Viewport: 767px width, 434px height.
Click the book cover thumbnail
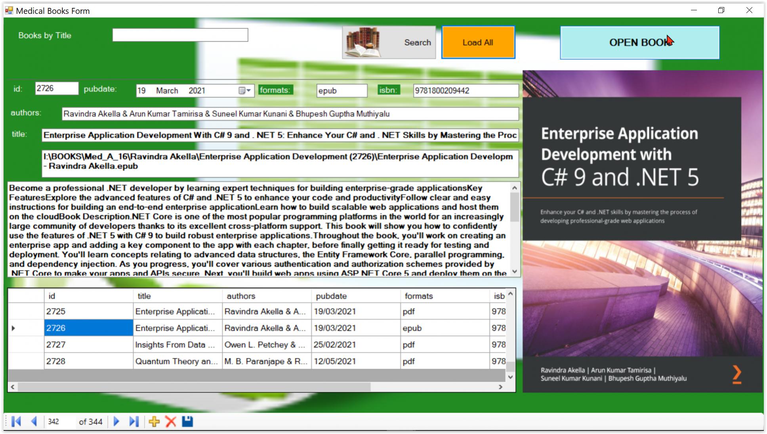pyautogui.click(x=642, y=232)
